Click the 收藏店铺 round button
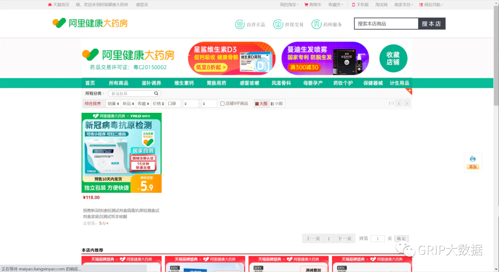 coord(393,58)
